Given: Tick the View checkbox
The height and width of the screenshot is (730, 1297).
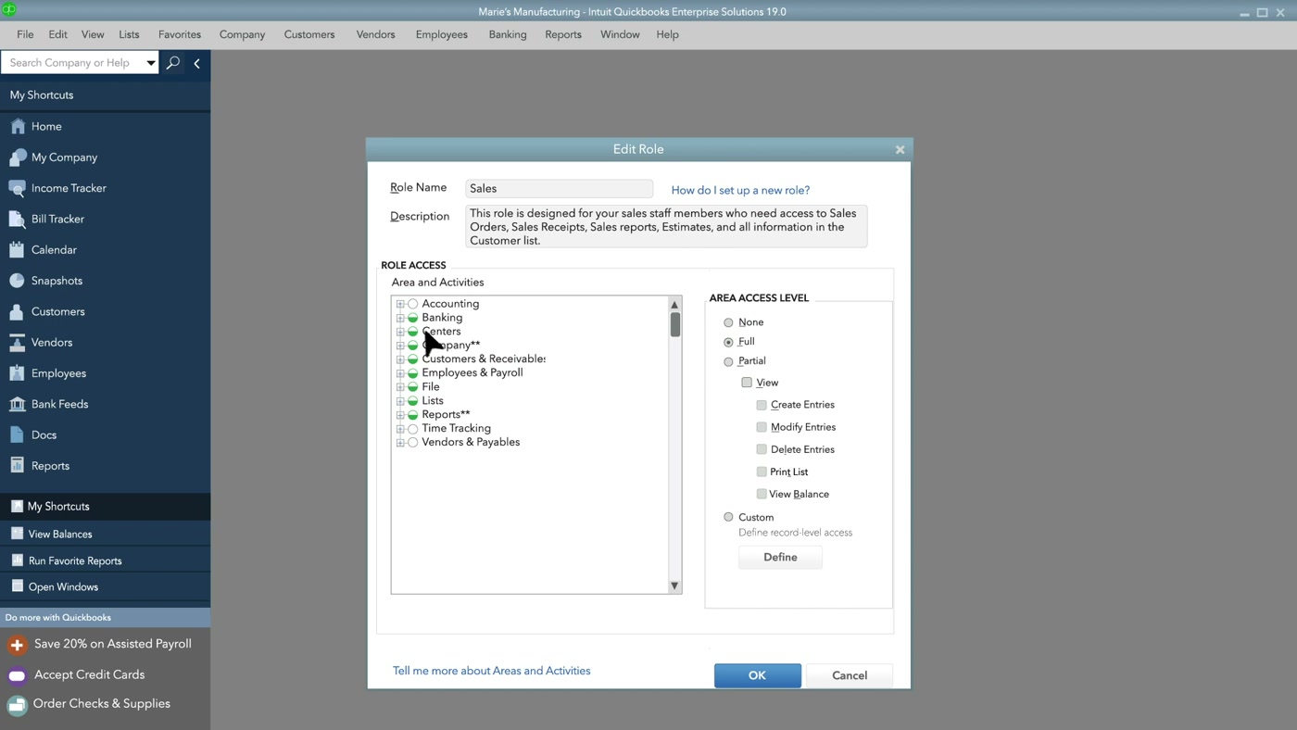Looking at the screenshot, I should pyautogui.click(x=747, y=383).
